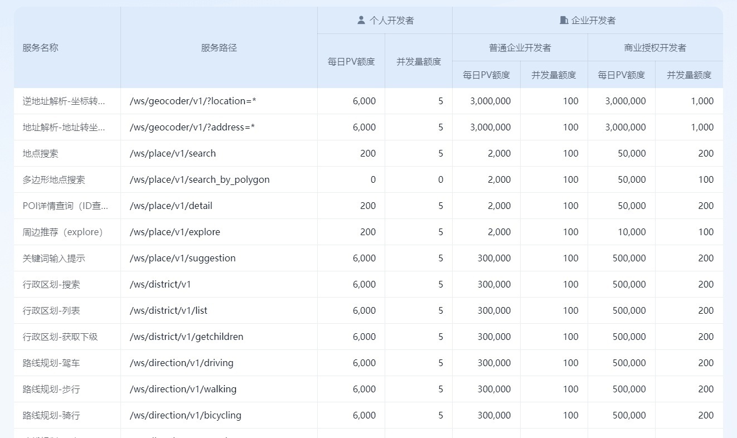Click 2,000 enterprise PV quota in detail row
Viewport: 737px width, 438px height.
click(499, 206)
